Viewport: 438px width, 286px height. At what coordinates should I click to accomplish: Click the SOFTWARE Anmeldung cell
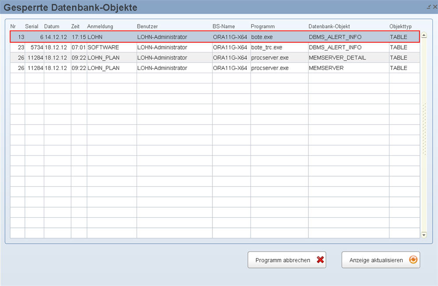[x=103, y=47]
